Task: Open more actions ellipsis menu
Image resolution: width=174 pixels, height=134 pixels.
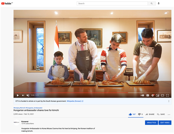Action: click(169, 114)
